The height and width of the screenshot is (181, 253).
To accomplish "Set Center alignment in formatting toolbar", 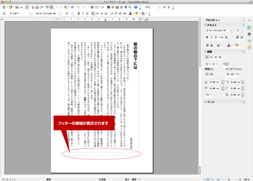I will click(97, 14).
